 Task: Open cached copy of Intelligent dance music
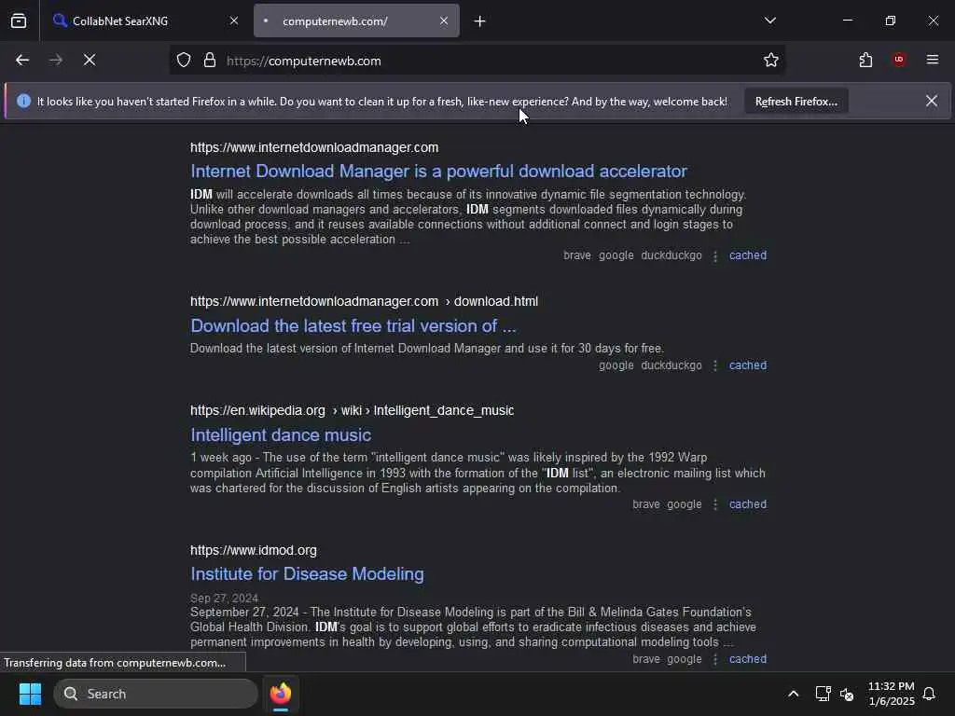(748, 504)
